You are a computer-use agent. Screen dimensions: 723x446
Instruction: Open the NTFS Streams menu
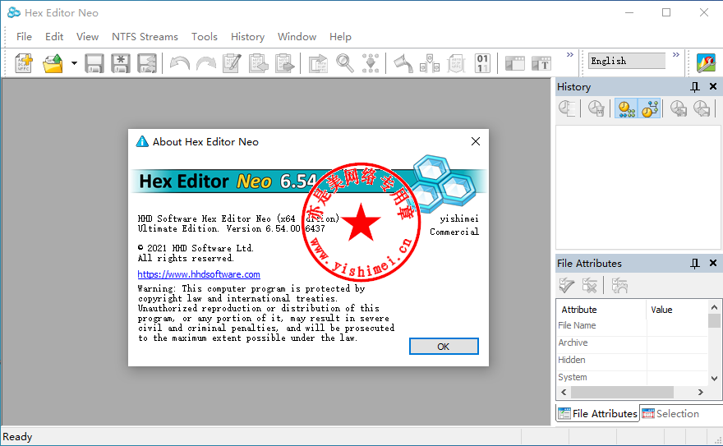click(145, 37)
